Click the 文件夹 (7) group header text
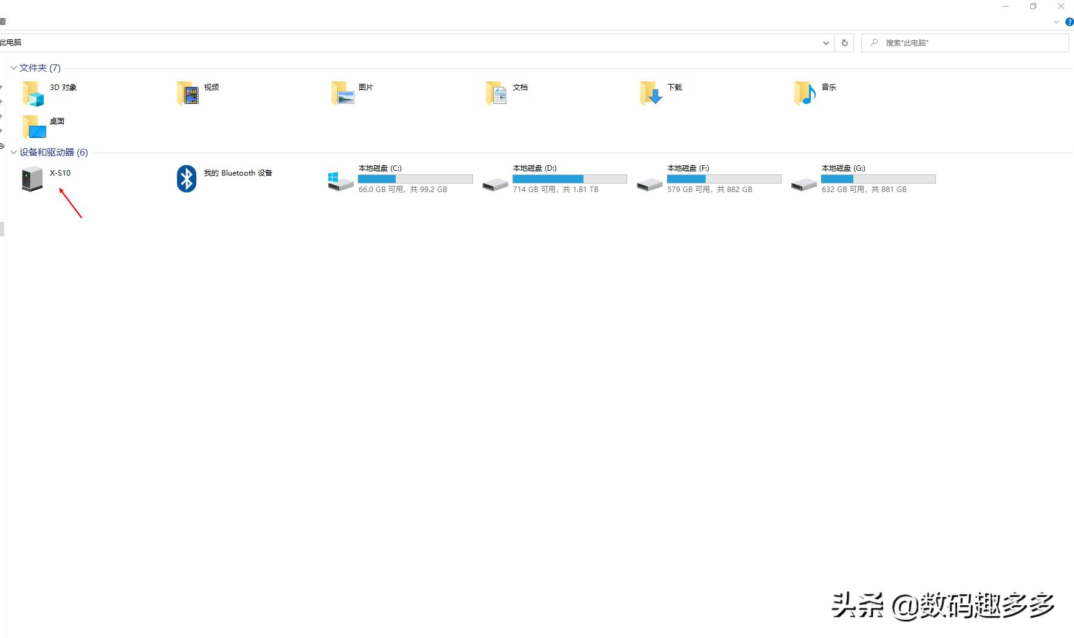The width and height of the screenshot is (1074, 638). [40, 68]
